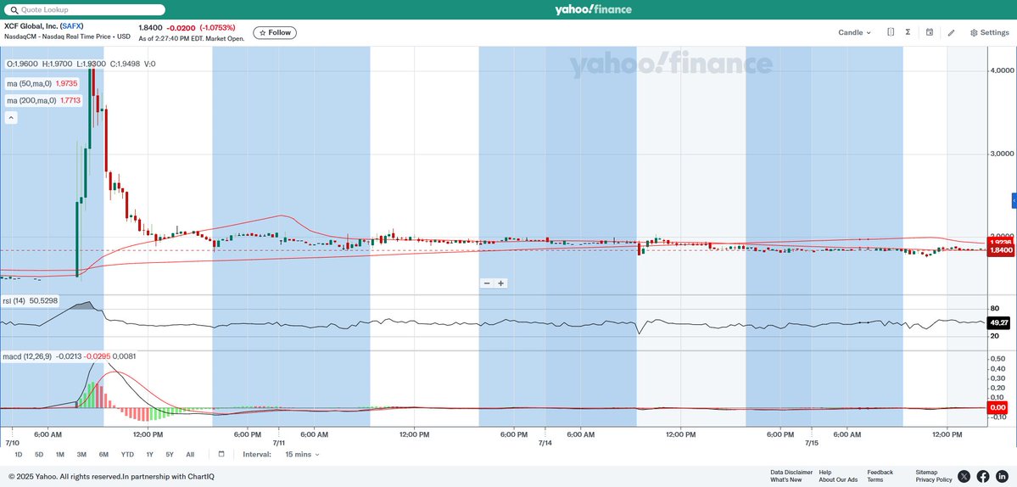The height and width of the screenshot is (487, 1017).
Task: Open chart Settings gear
Action: (x=990, y=32)
